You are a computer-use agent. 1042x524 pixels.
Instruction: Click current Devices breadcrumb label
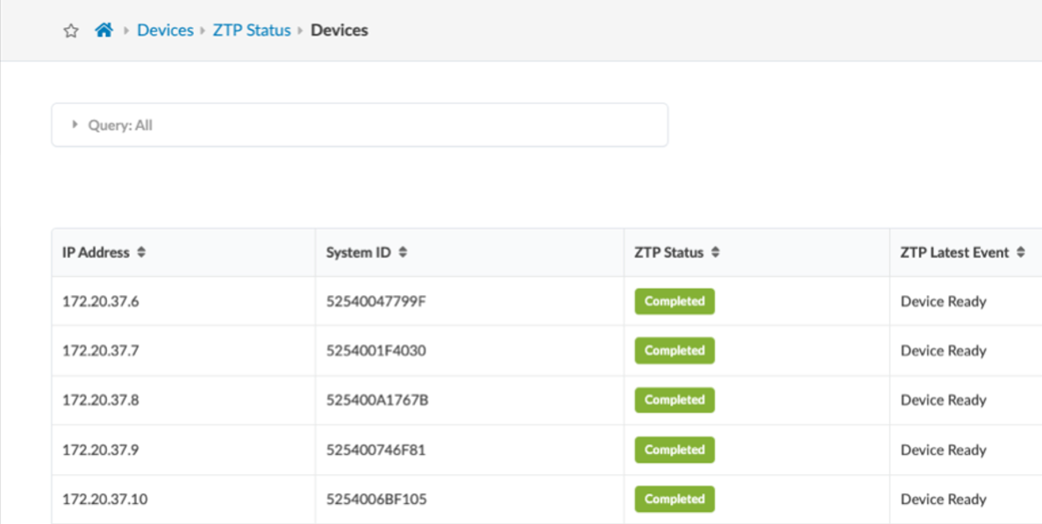tap(339, 30)
